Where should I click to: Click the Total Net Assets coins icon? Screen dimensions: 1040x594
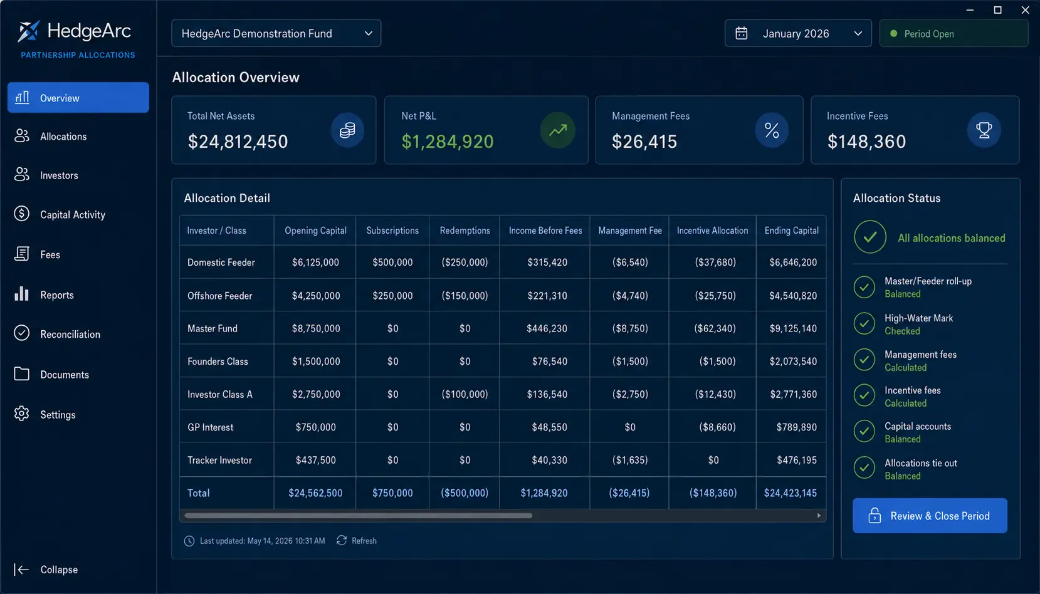click(x=347, y=130)
